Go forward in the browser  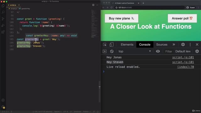click(x=107, y=8)
